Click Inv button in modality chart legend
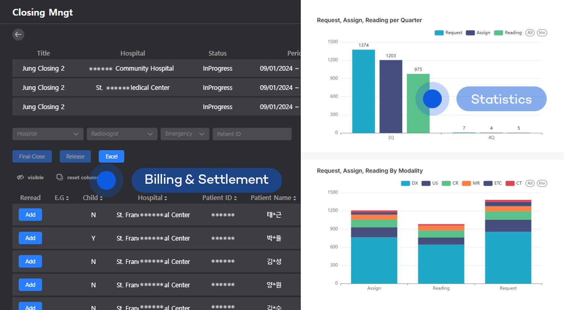 [x=542, y=183]
